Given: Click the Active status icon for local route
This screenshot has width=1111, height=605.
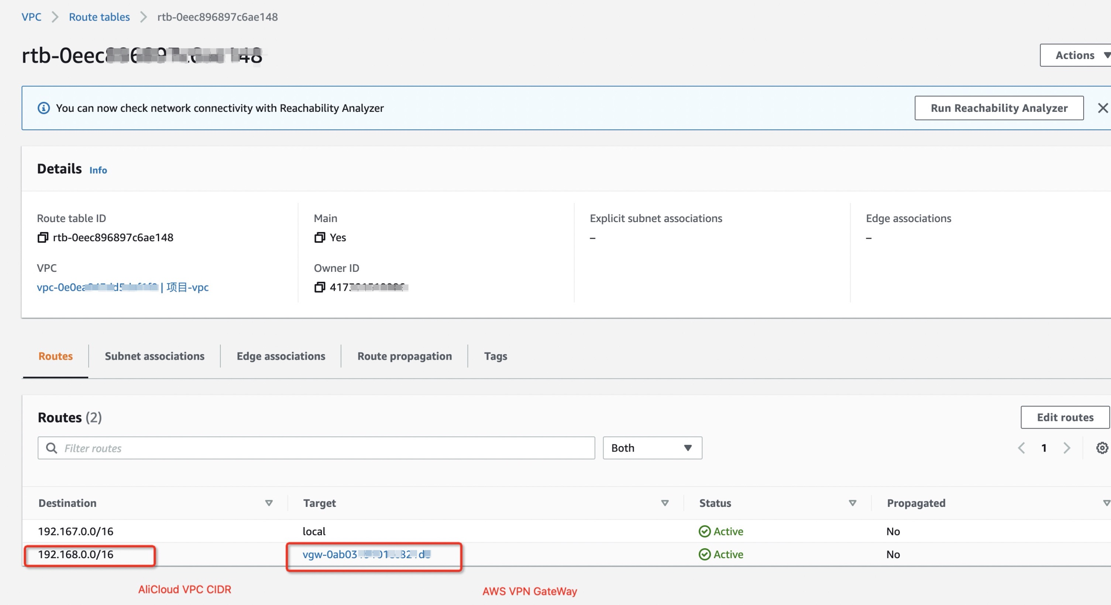Looking at the screenshot, I should click(x=704, y=531).
